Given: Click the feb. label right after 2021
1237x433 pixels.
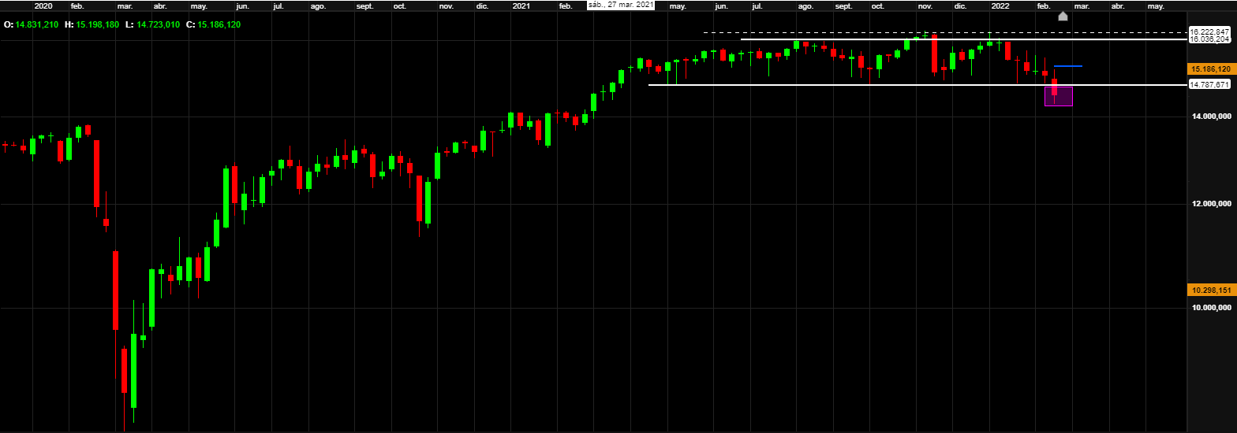Looking at the screenshot, I should click(x=565, y=6).
